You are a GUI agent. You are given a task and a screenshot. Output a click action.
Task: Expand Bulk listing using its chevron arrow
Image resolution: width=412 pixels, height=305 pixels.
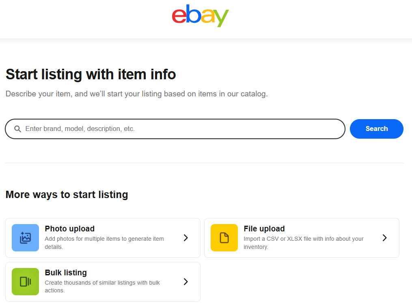[x=186, y=281]
